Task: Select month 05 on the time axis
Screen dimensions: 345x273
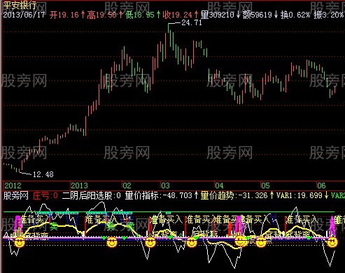Action: (265, 185)
